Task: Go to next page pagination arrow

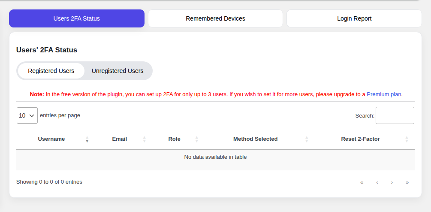Action: tap(392, 182)
